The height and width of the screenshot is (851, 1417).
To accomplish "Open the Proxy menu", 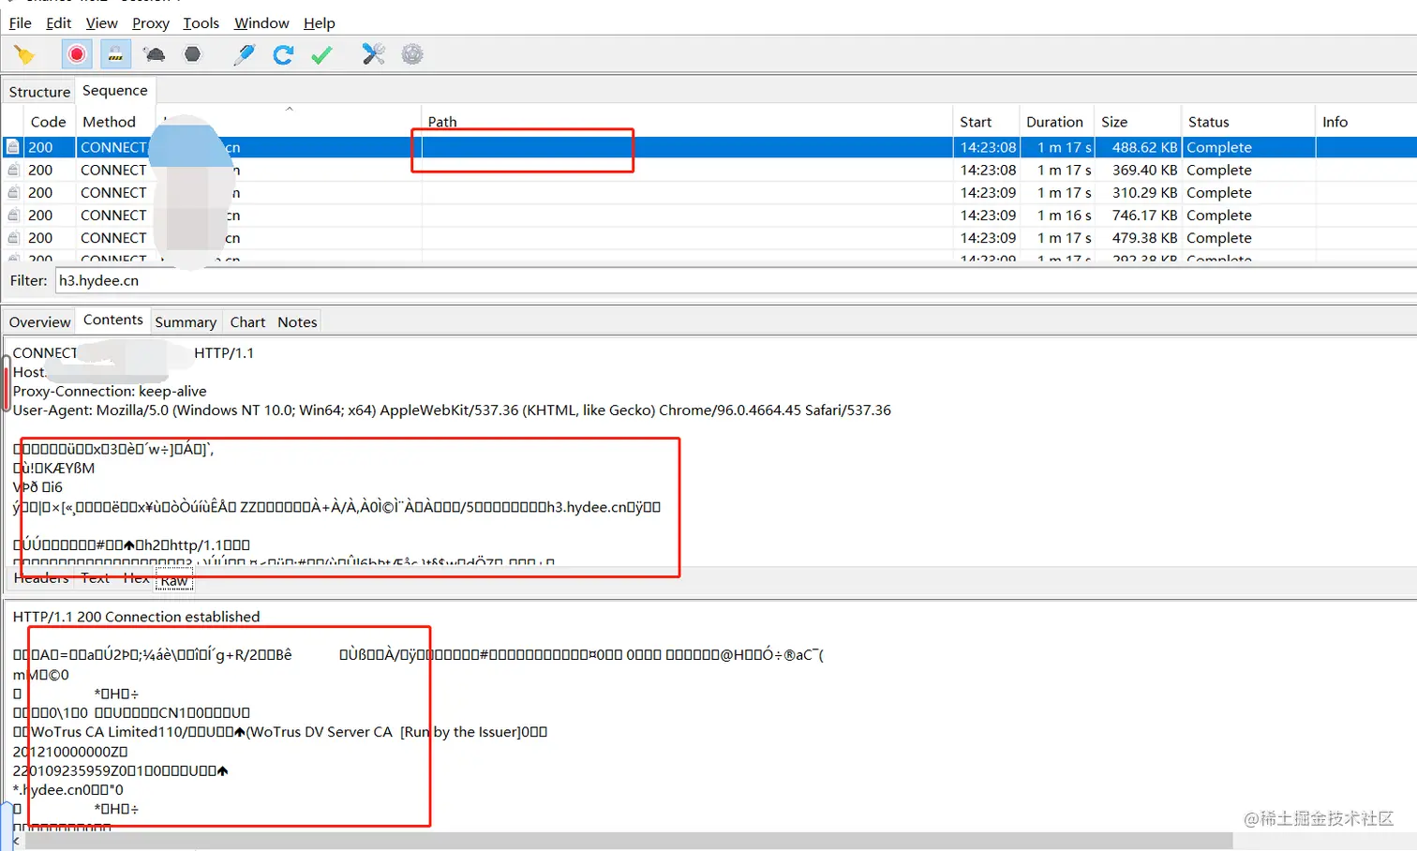I will 150,22.
